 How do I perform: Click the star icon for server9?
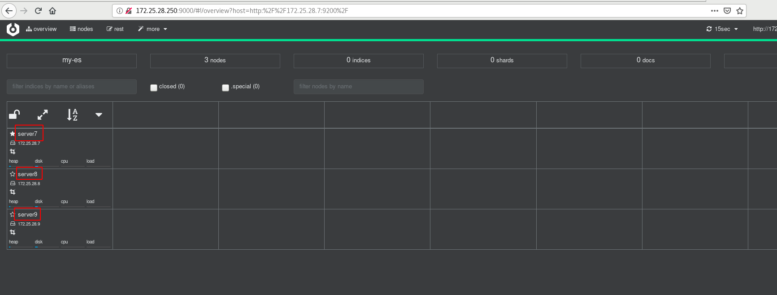13,214
